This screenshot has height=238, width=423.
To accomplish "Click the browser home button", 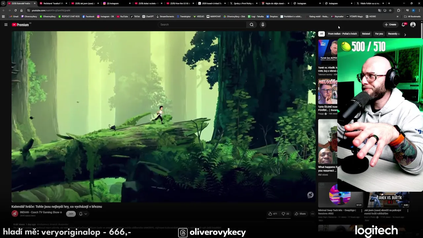I will point(21,10).
